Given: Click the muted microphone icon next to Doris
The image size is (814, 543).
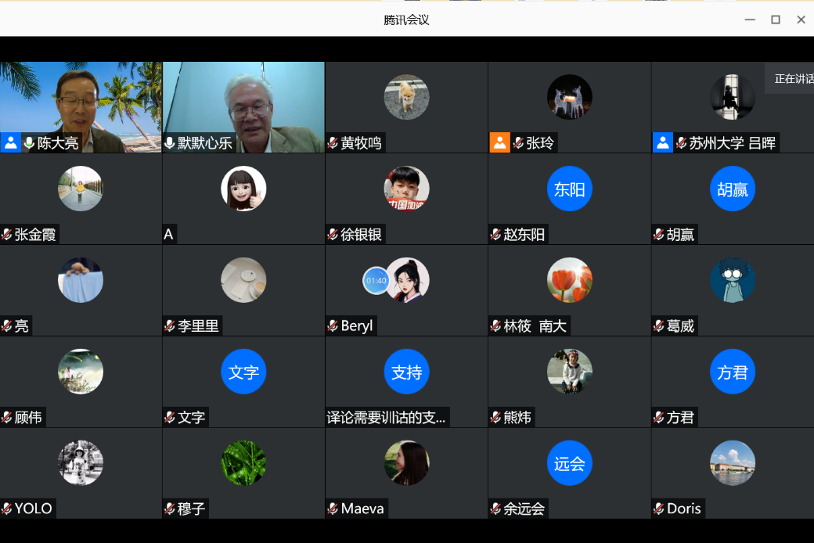Looking at the screenshot, I should pos(658,509).
